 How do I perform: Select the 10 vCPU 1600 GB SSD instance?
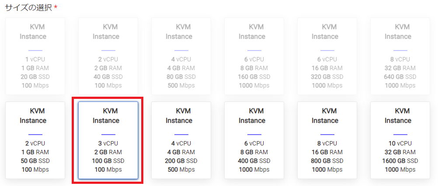400,140
